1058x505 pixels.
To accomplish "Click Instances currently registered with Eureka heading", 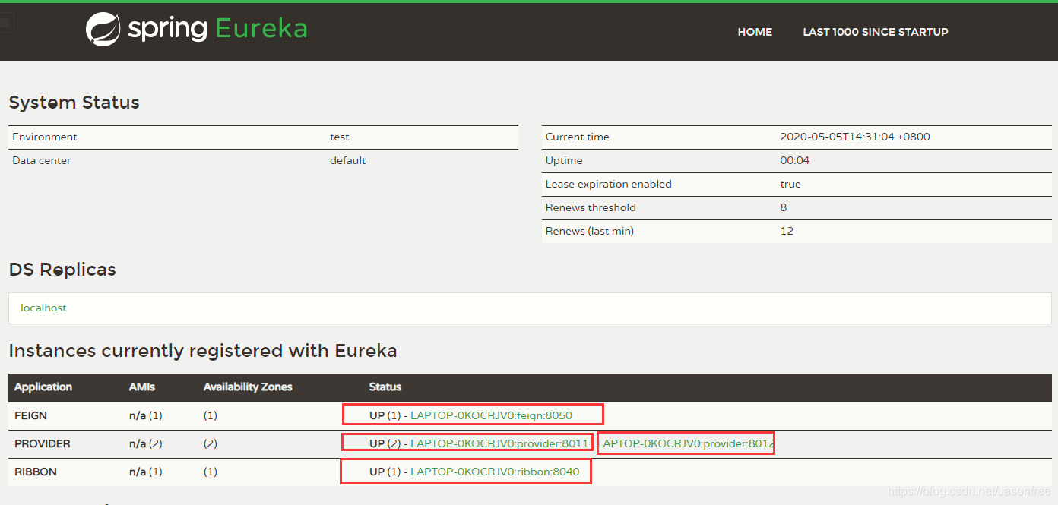I will 203,351.
